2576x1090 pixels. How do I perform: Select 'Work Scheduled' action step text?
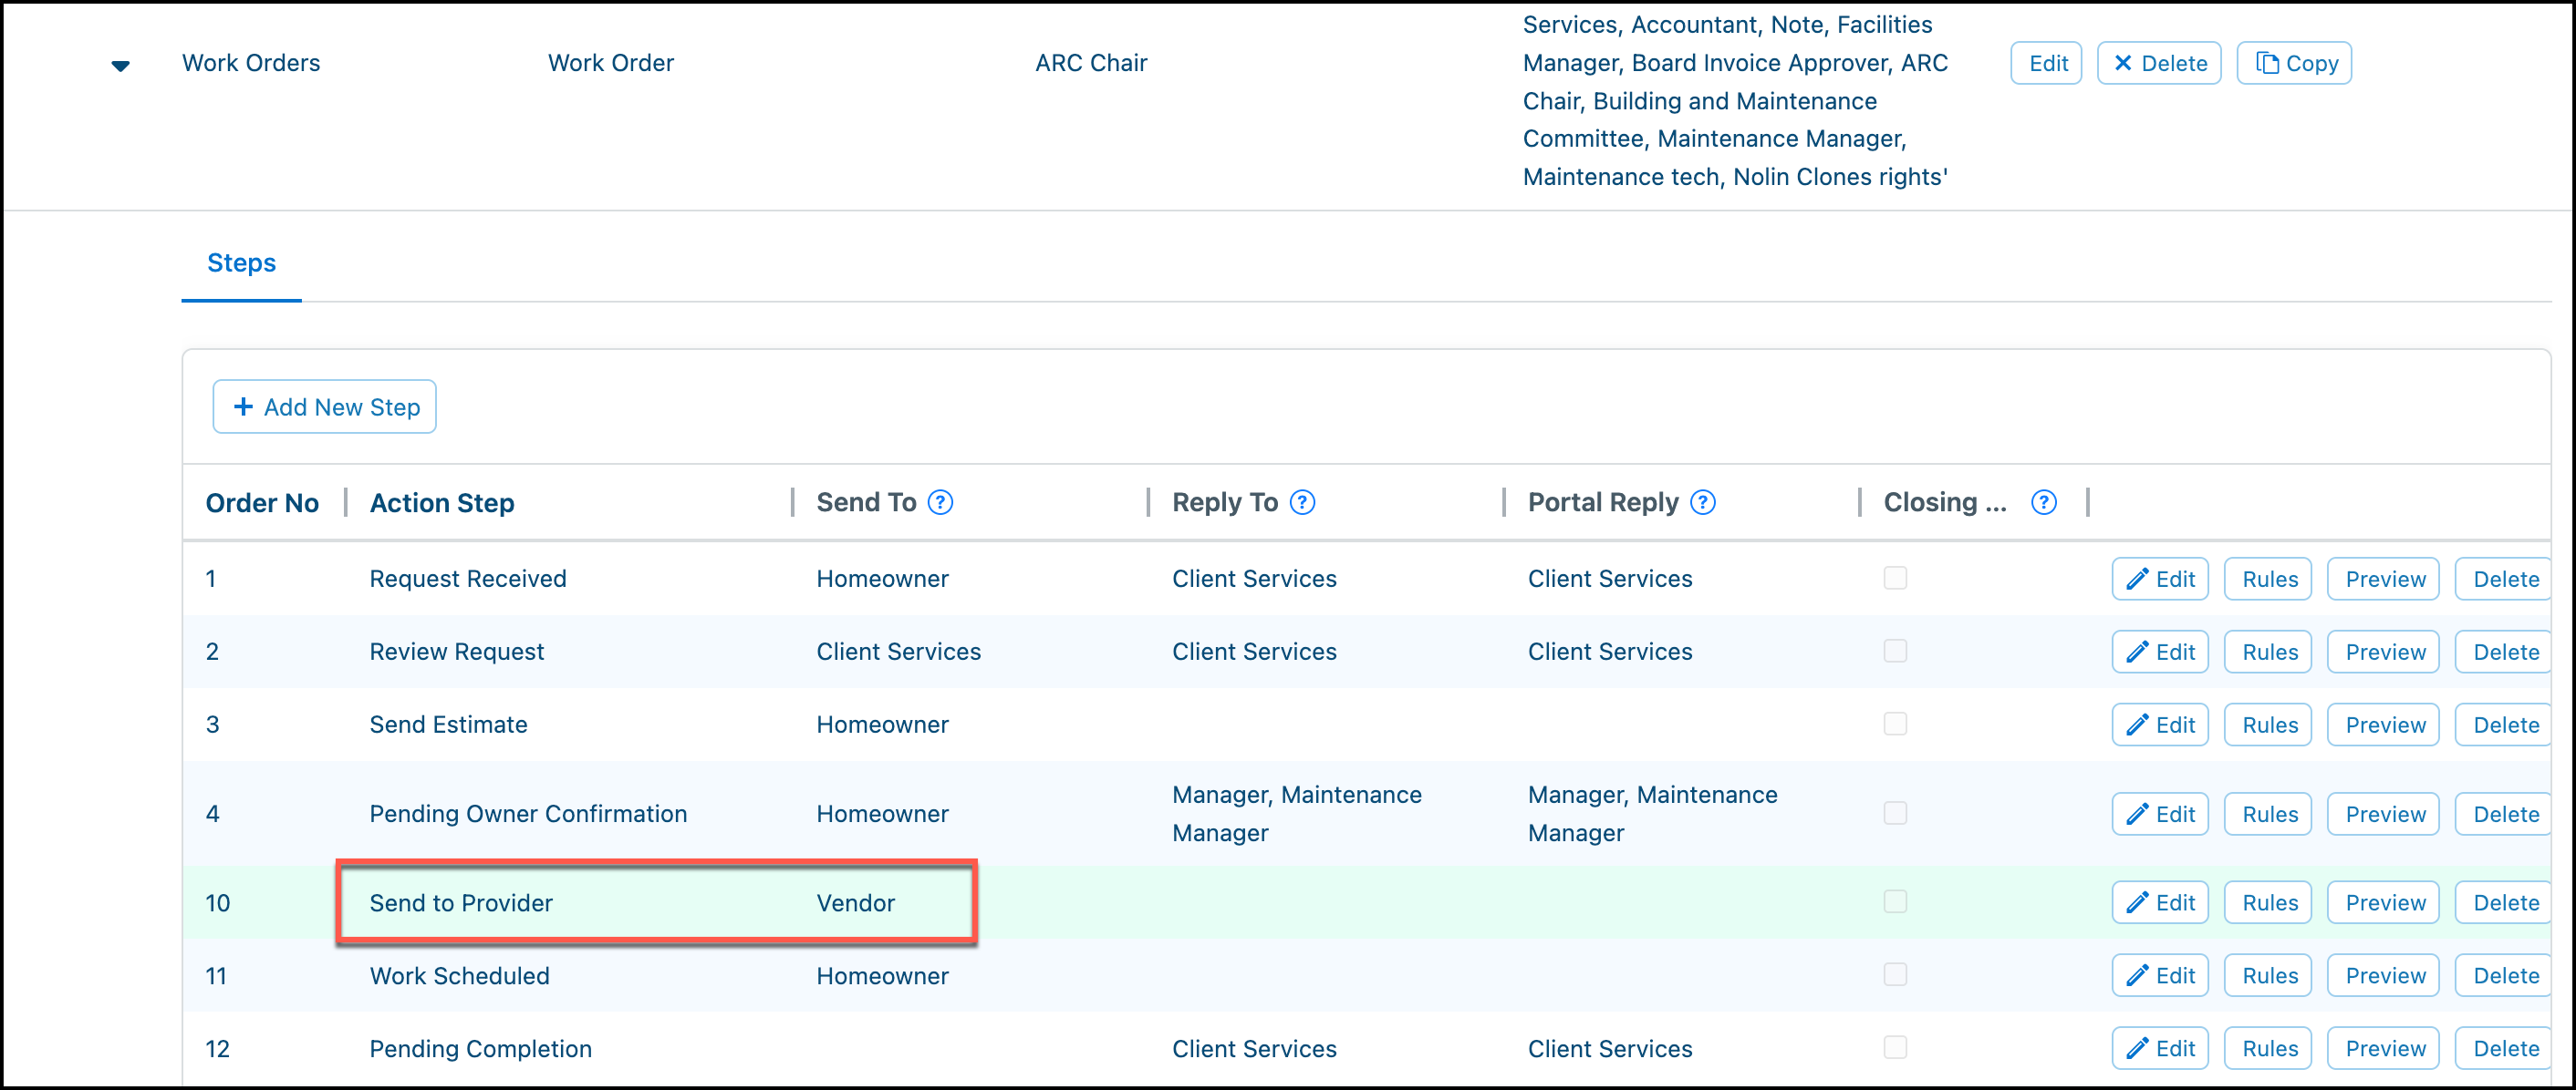pos(459,976)
